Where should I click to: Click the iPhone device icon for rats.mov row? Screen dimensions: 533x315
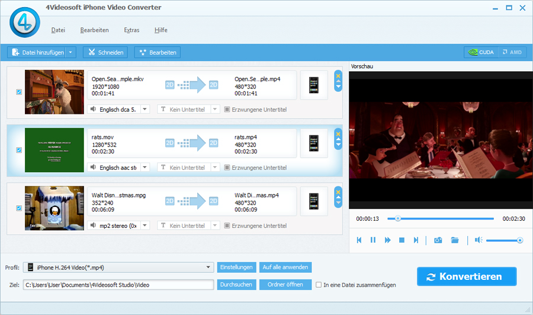tap(314, 143)
